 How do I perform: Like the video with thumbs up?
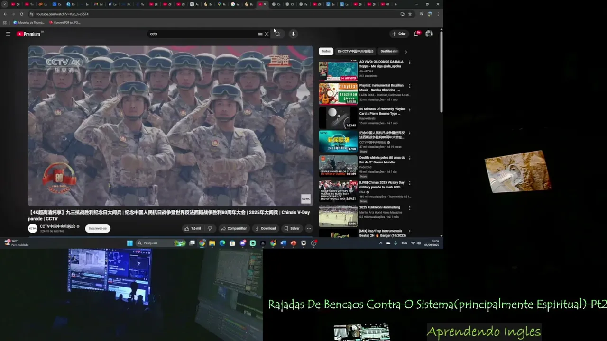click(192, 228)
